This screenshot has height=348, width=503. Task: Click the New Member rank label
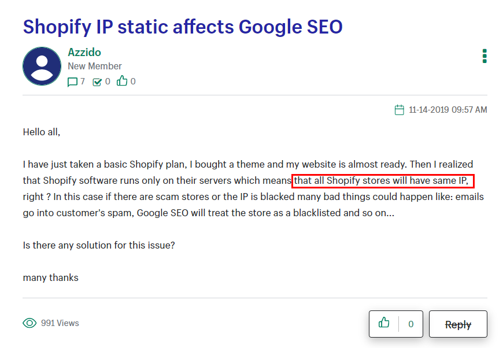(94, 66)
